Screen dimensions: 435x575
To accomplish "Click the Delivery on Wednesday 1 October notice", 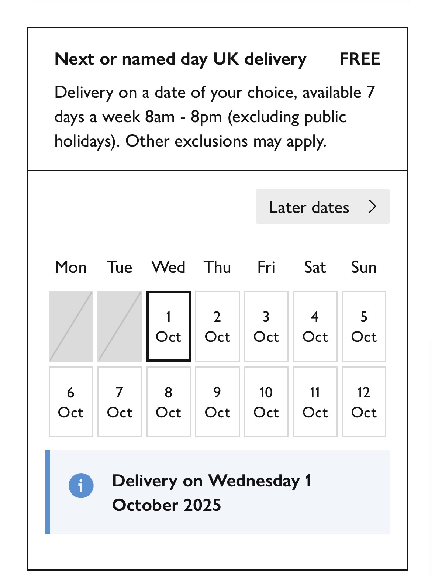I will 212,493.
